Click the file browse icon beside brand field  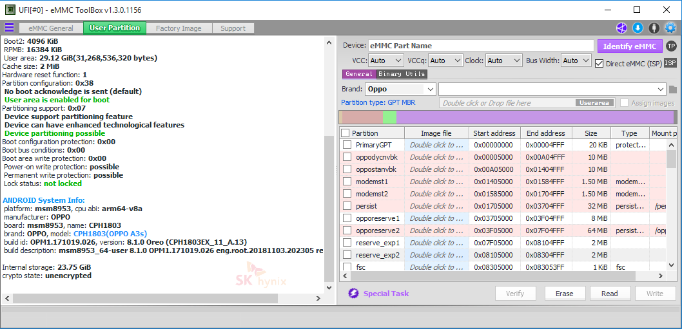click(x=673, y=89)
